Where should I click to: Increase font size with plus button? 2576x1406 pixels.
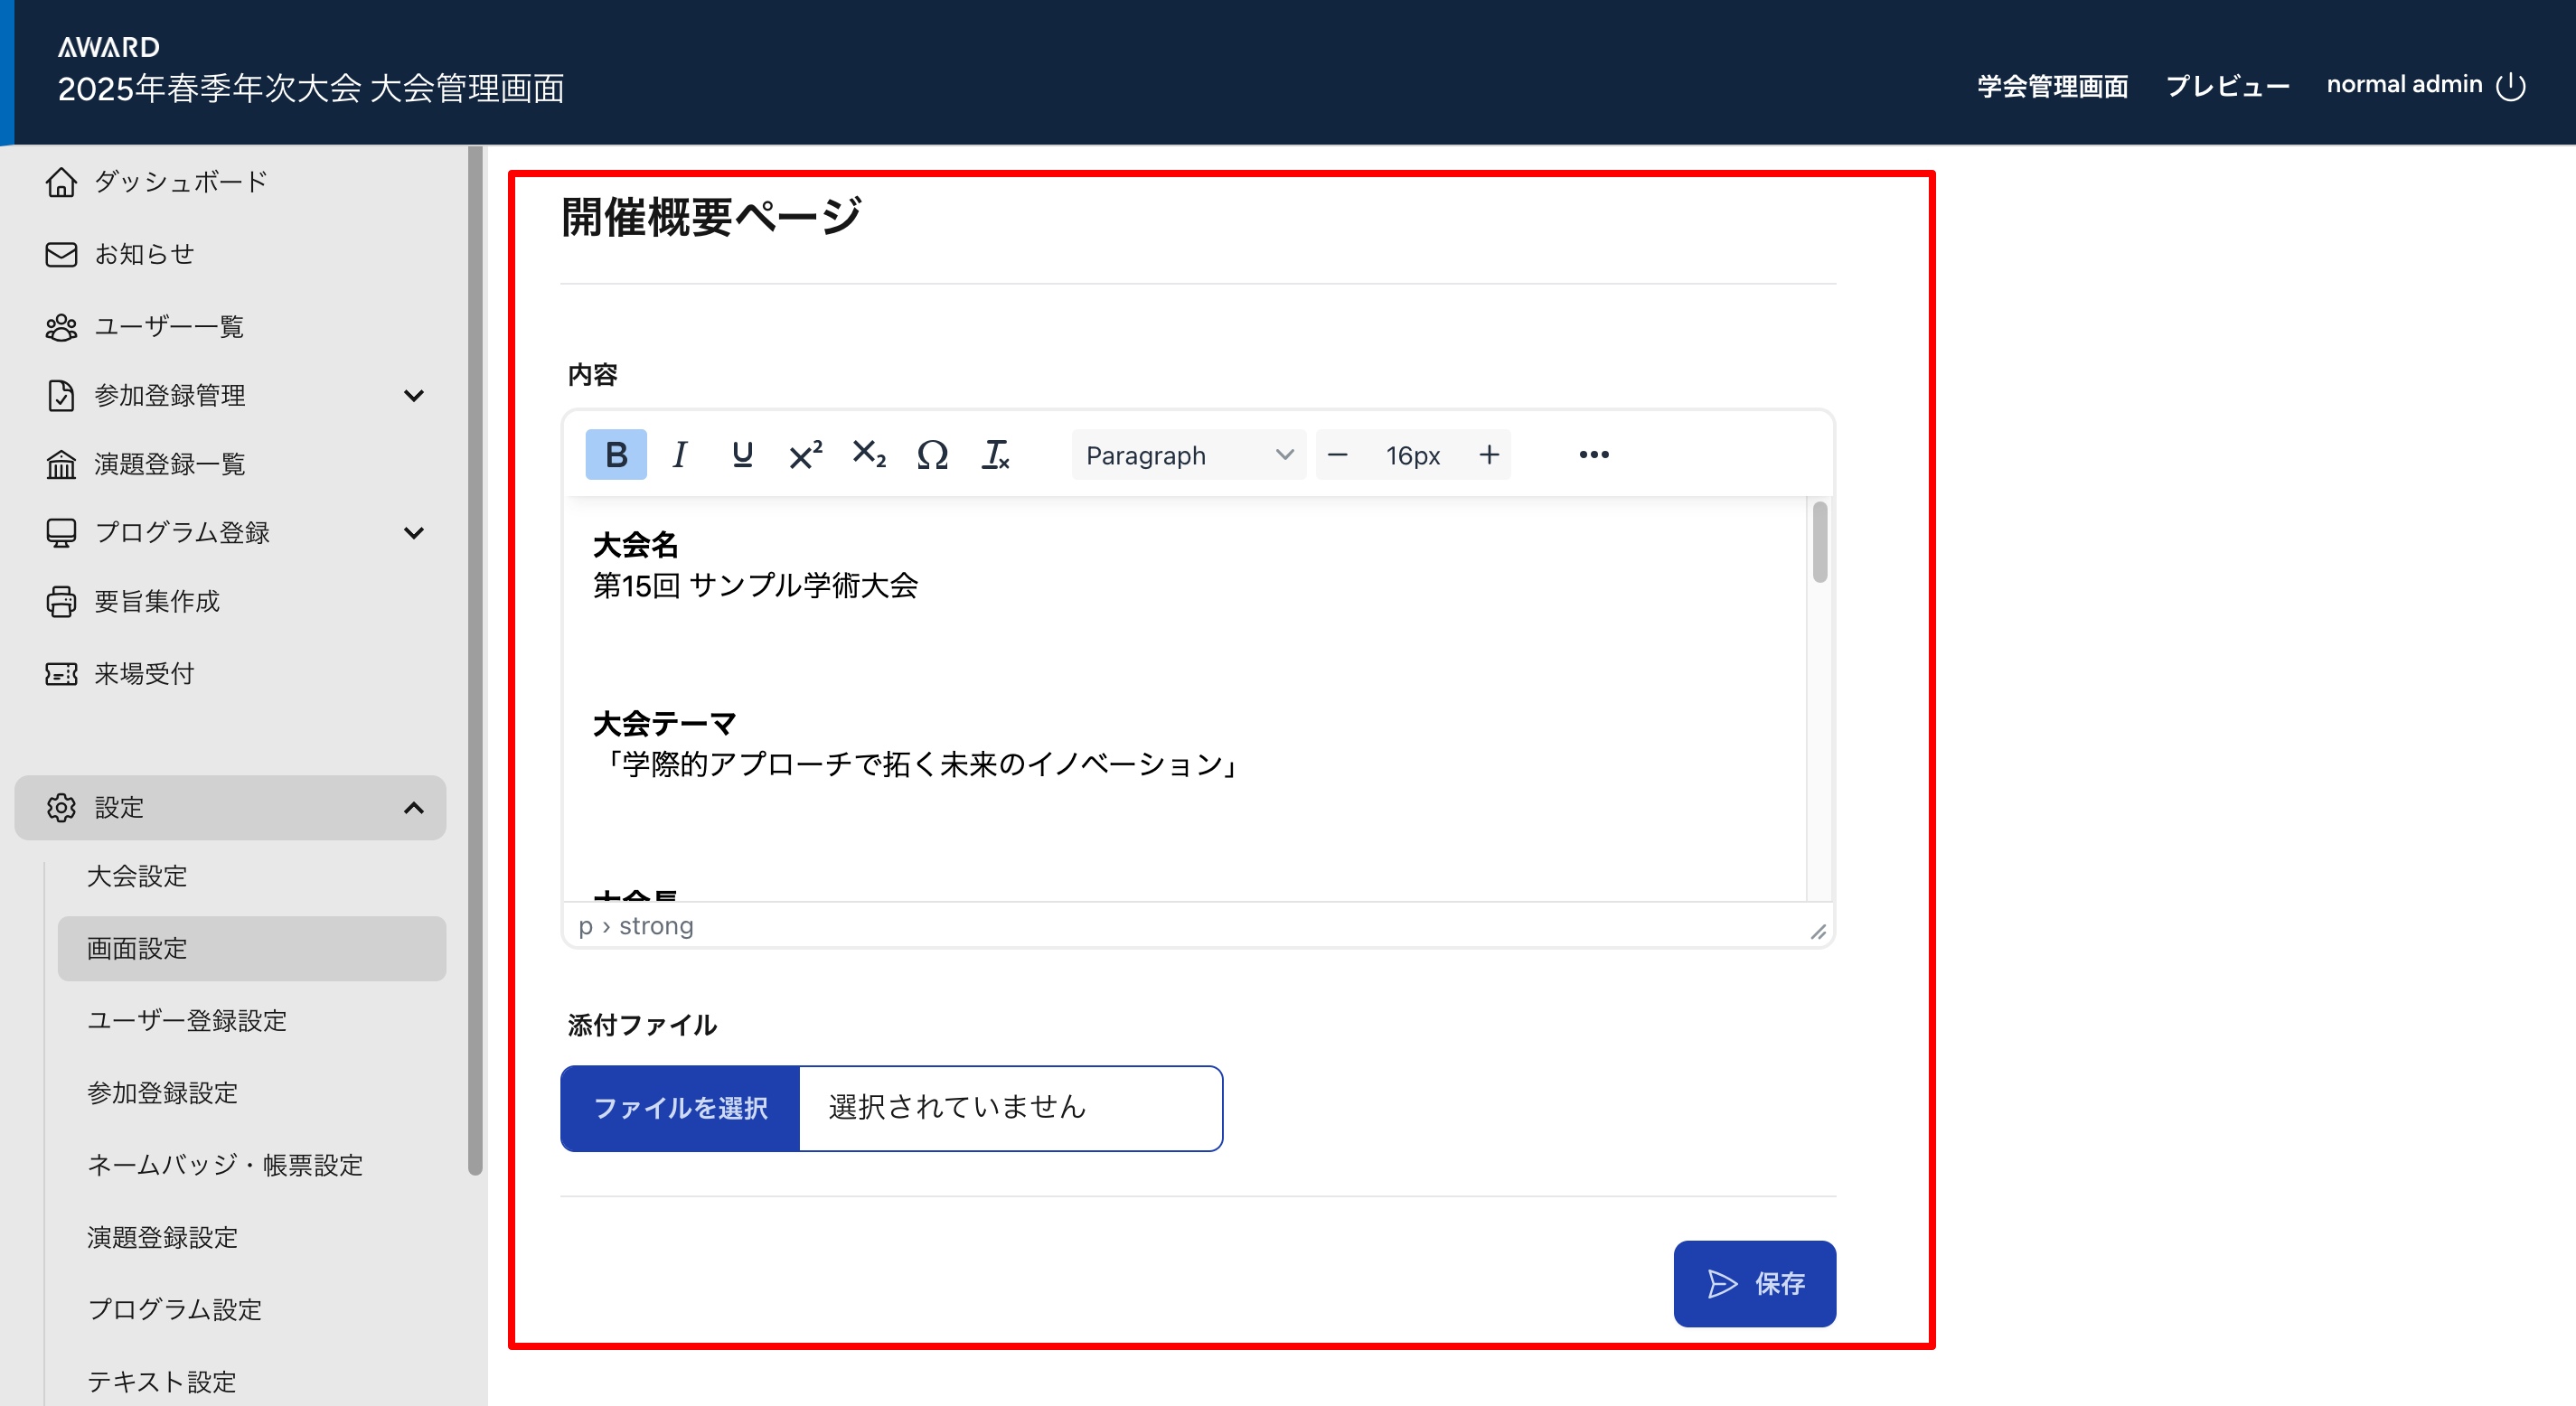click(x=1489, y=455)
